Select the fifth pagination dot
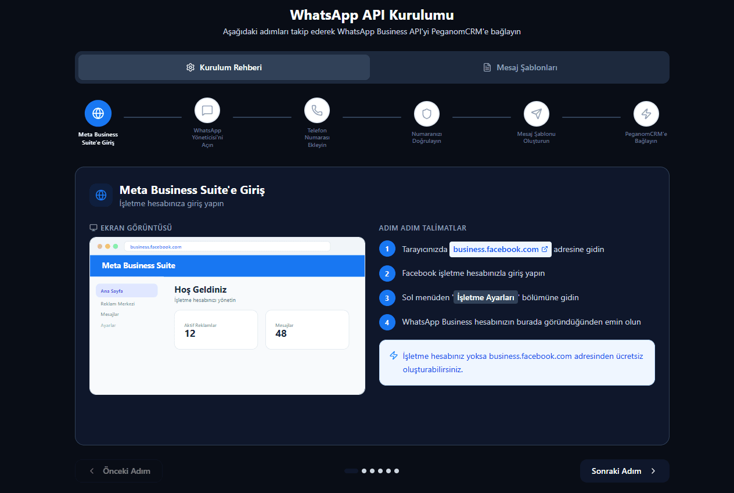734x493 pixels. (388, 471)
